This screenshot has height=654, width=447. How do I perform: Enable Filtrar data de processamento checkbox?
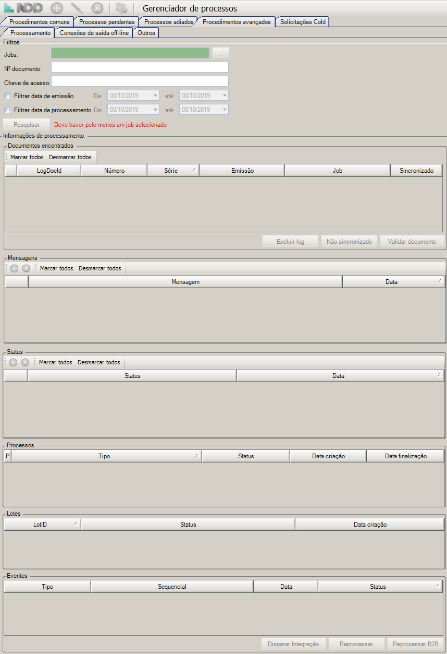[7, 110]
